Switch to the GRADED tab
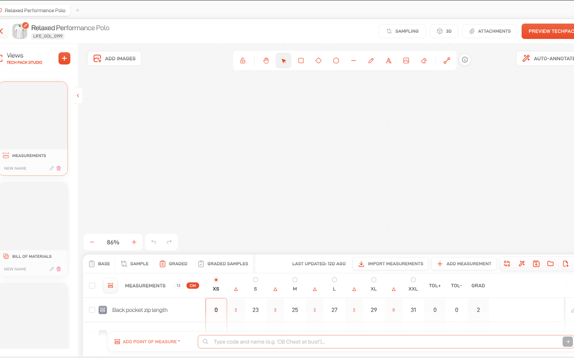The image size is (574, 358). point(173,263)
